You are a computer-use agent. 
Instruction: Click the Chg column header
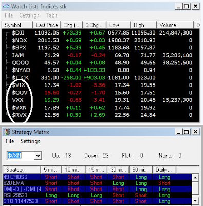[x=71, y=25]
